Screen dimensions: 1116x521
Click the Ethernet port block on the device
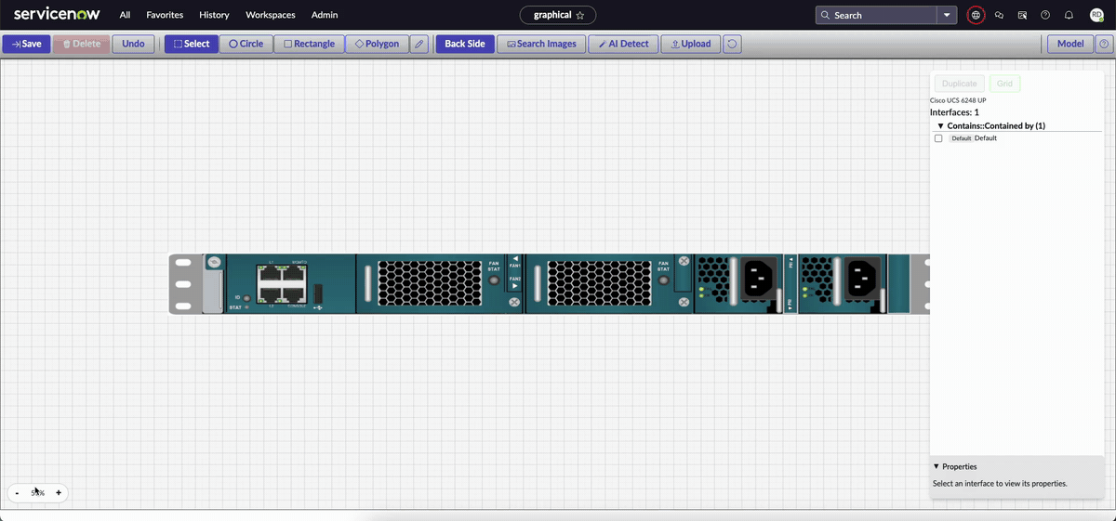pyautogui.click(x=282, y=283)
